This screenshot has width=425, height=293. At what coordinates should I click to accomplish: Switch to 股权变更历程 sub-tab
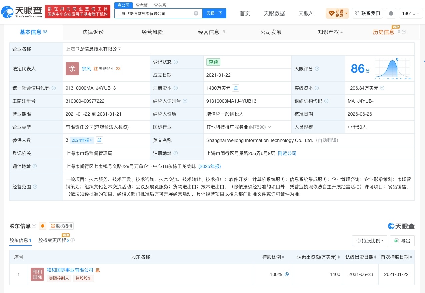pyautogui.click(x=54, y=240)
